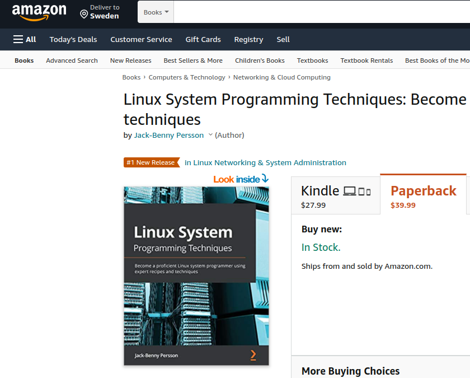470x378 pixels.
Task: Click the Look inside arrow icon
Action: tap(265, 178)
